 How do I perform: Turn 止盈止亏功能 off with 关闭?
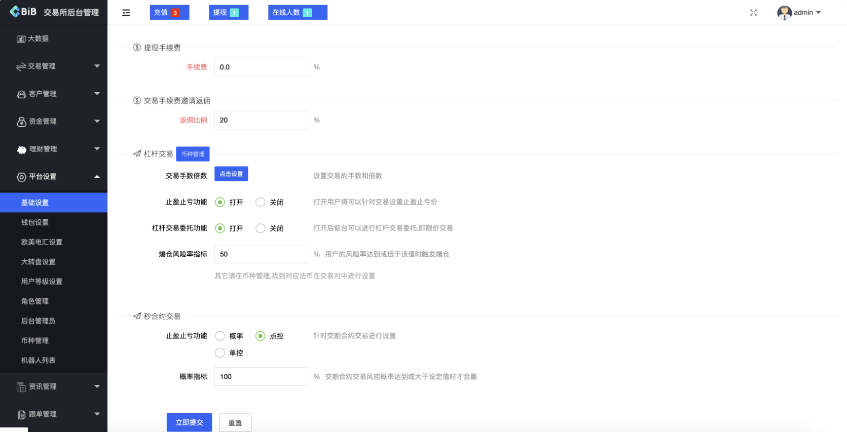tap(261, 202)
